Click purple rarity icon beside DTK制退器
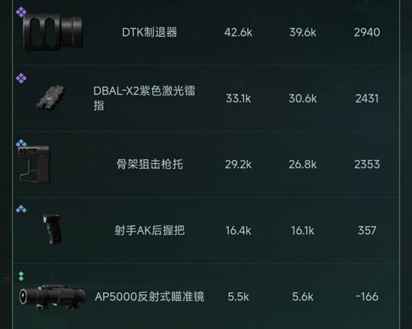The image size is (412, 329). click(21, 12)
